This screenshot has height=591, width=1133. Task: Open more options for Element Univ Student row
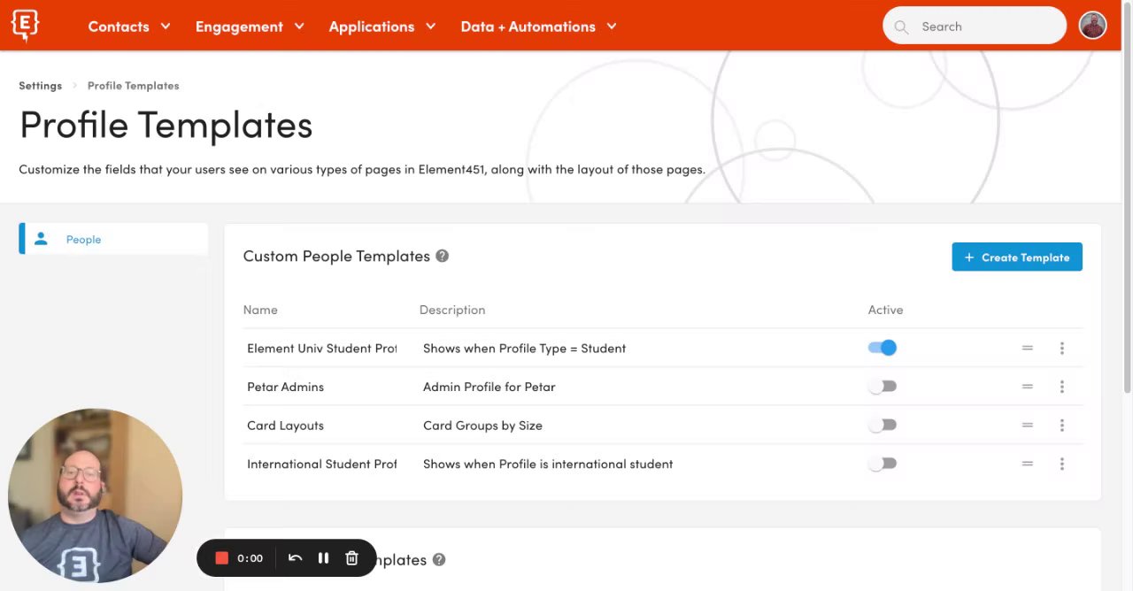tap(1061, 348)
